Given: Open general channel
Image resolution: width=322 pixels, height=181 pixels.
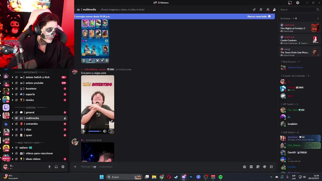Looking at the screenshot, I should click(x=40, y=112).
